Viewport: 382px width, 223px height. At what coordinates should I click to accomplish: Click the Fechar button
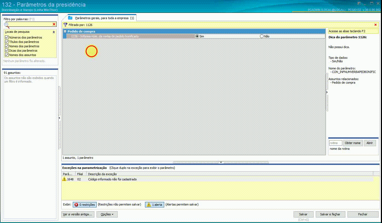(363, 215)
